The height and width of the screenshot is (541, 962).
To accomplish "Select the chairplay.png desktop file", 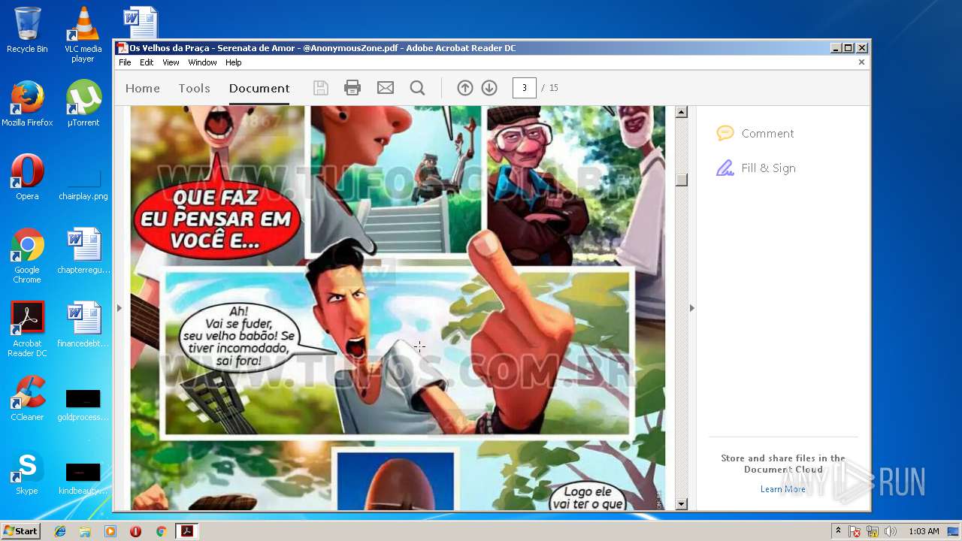I will pyautogui.click(x=83, y=184).
